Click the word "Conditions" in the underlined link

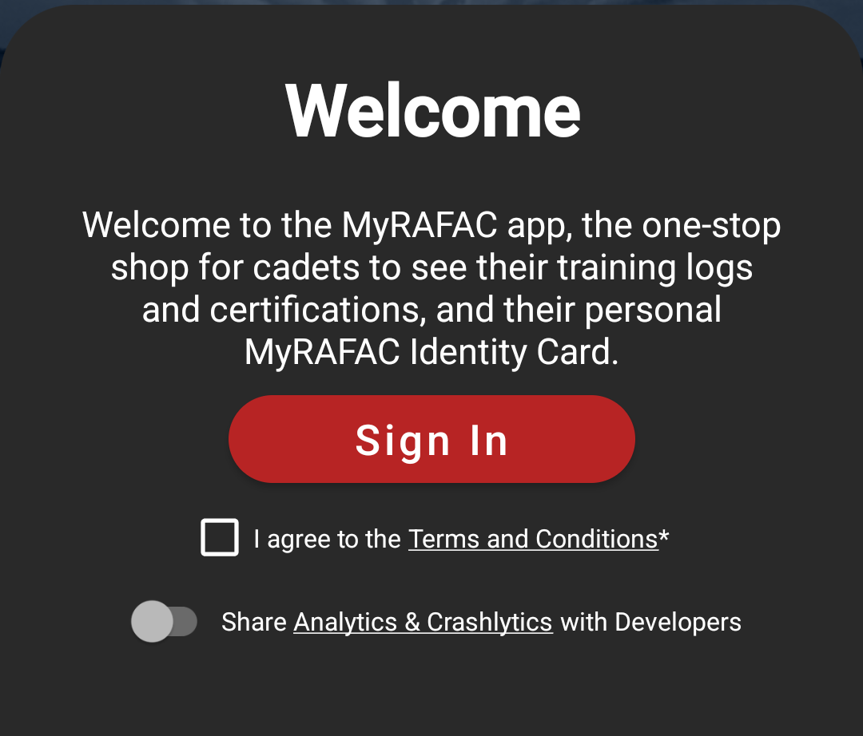(597, 539)
